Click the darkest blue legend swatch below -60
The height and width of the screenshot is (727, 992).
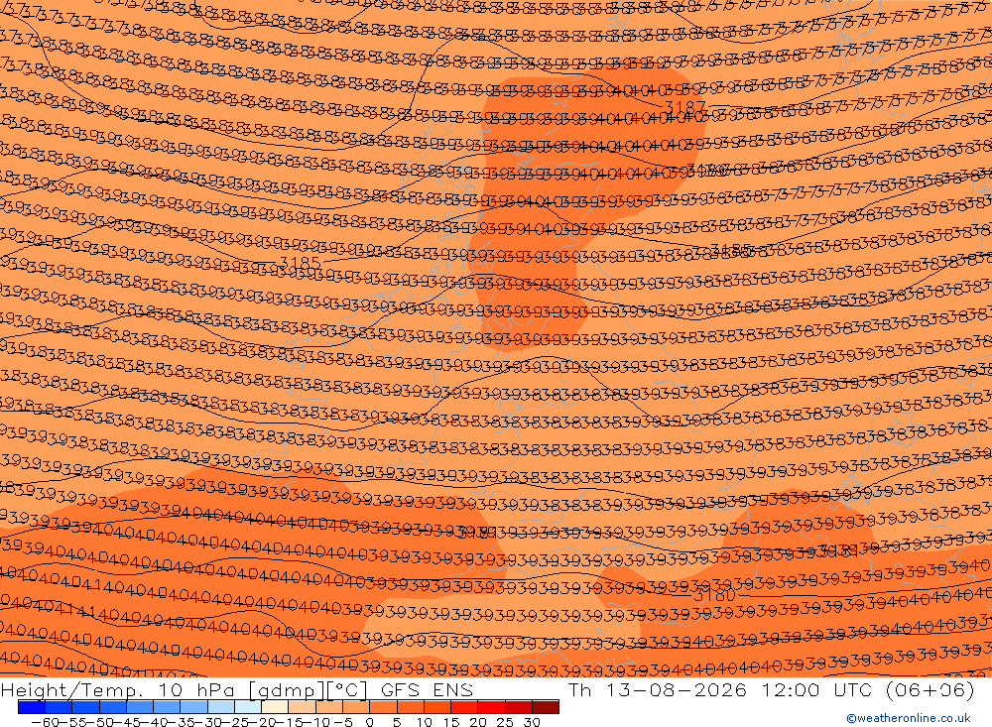click(x=32, y=707)
